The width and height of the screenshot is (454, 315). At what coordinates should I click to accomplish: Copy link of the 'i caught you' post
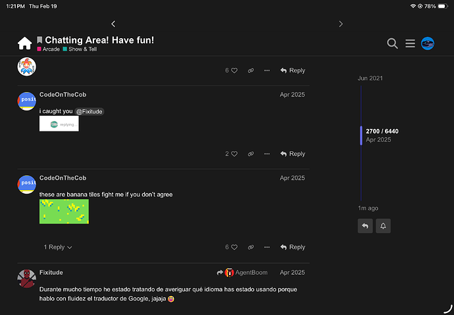click(251, 154)
